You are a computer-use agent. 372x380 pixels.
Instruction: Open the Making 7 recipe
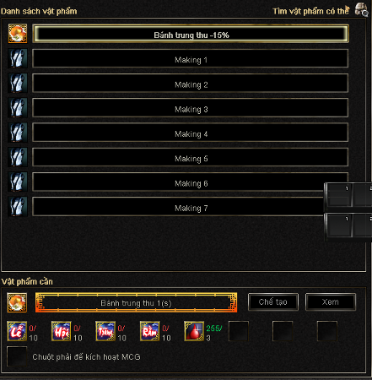pos(178,207)
